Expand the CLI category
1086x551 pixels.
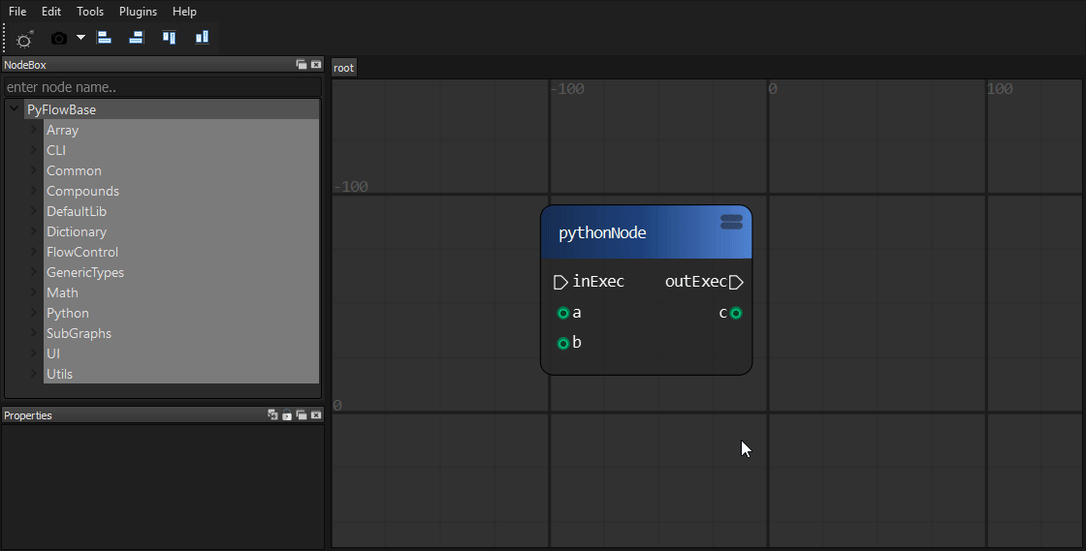coord(33,149)
